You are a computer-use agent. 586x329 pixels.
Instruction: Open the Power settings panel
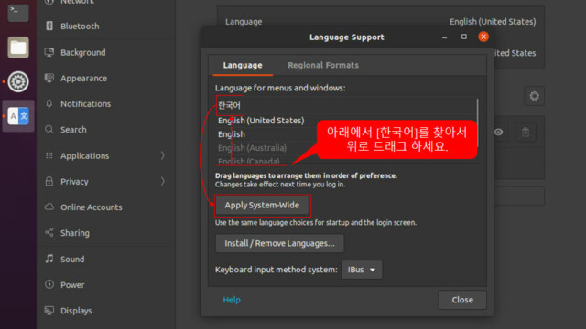[106, 284]
